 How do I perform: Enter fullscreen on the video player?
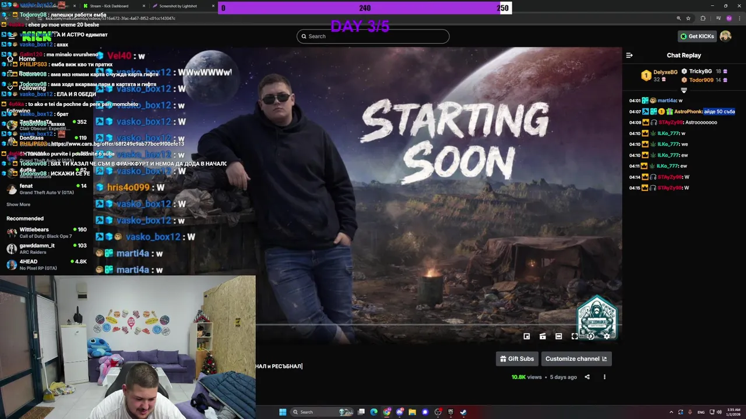click(x=575, y=336)
